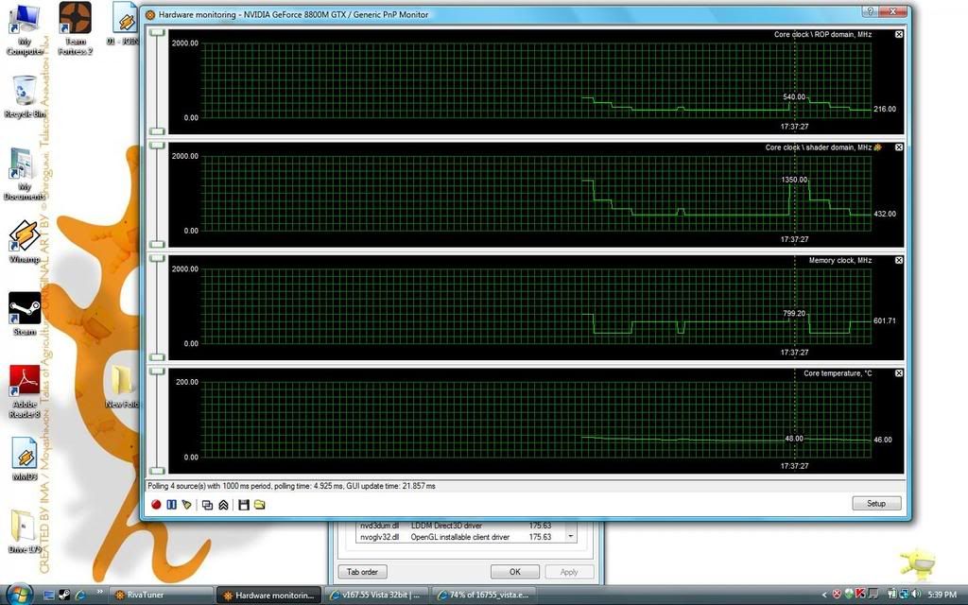
Task: Click the 799.20 value on memory graph
Action: tap(794, 314)
